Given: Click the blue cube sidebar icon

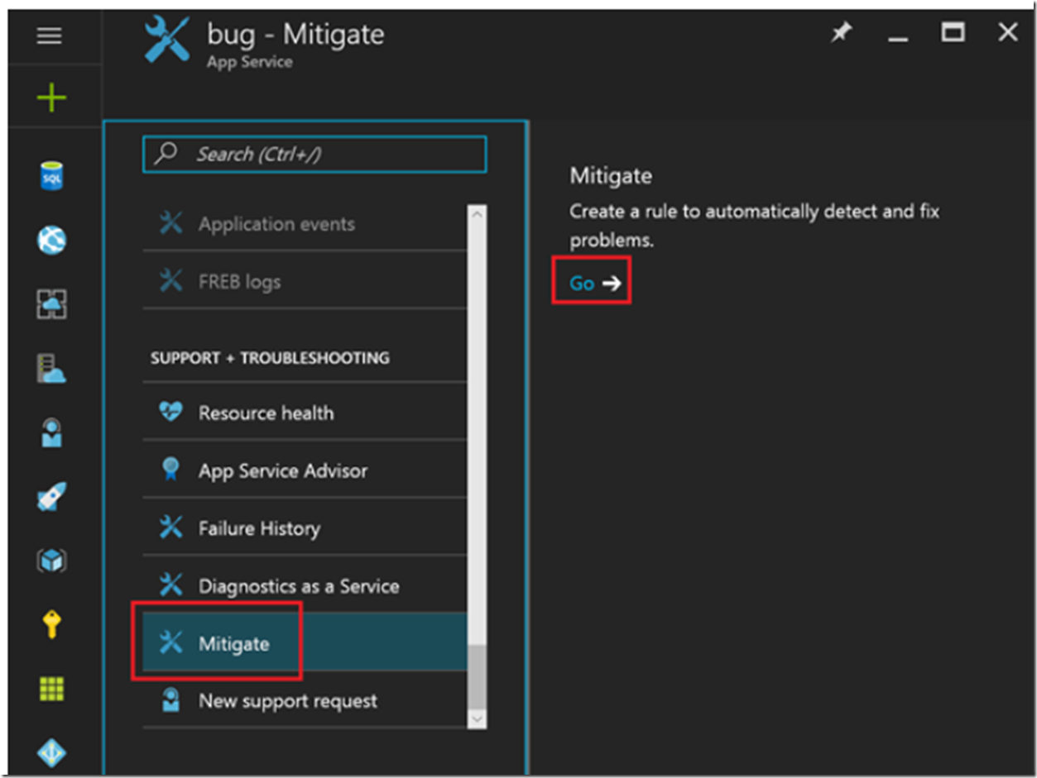Looking at the screenshot, I should pos(51,561).
